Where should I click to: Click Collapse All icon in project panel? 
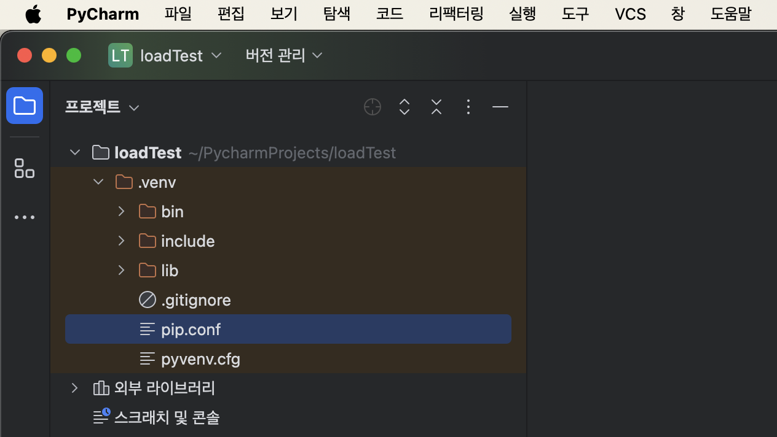pyautogui.click(x=436, y=107)
